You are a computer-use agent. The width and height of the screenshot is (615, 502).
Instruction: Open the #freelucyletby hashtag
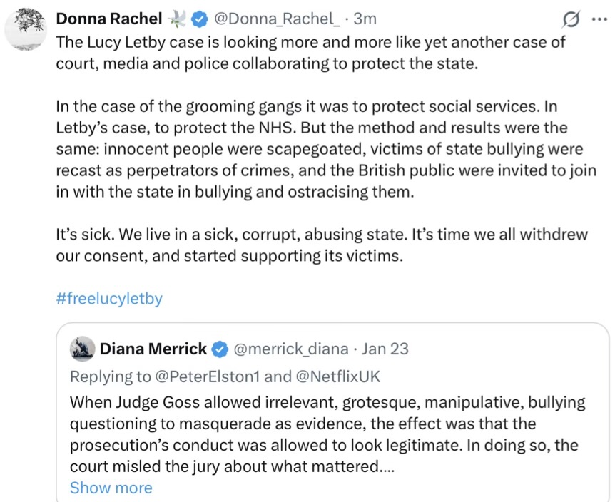point(108,298)
